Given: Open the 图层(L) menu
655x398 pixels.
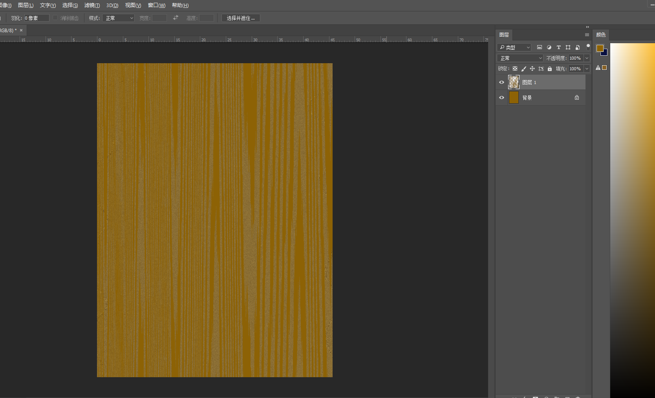Looking at the screenshot, I should click(x=26, y=5).
